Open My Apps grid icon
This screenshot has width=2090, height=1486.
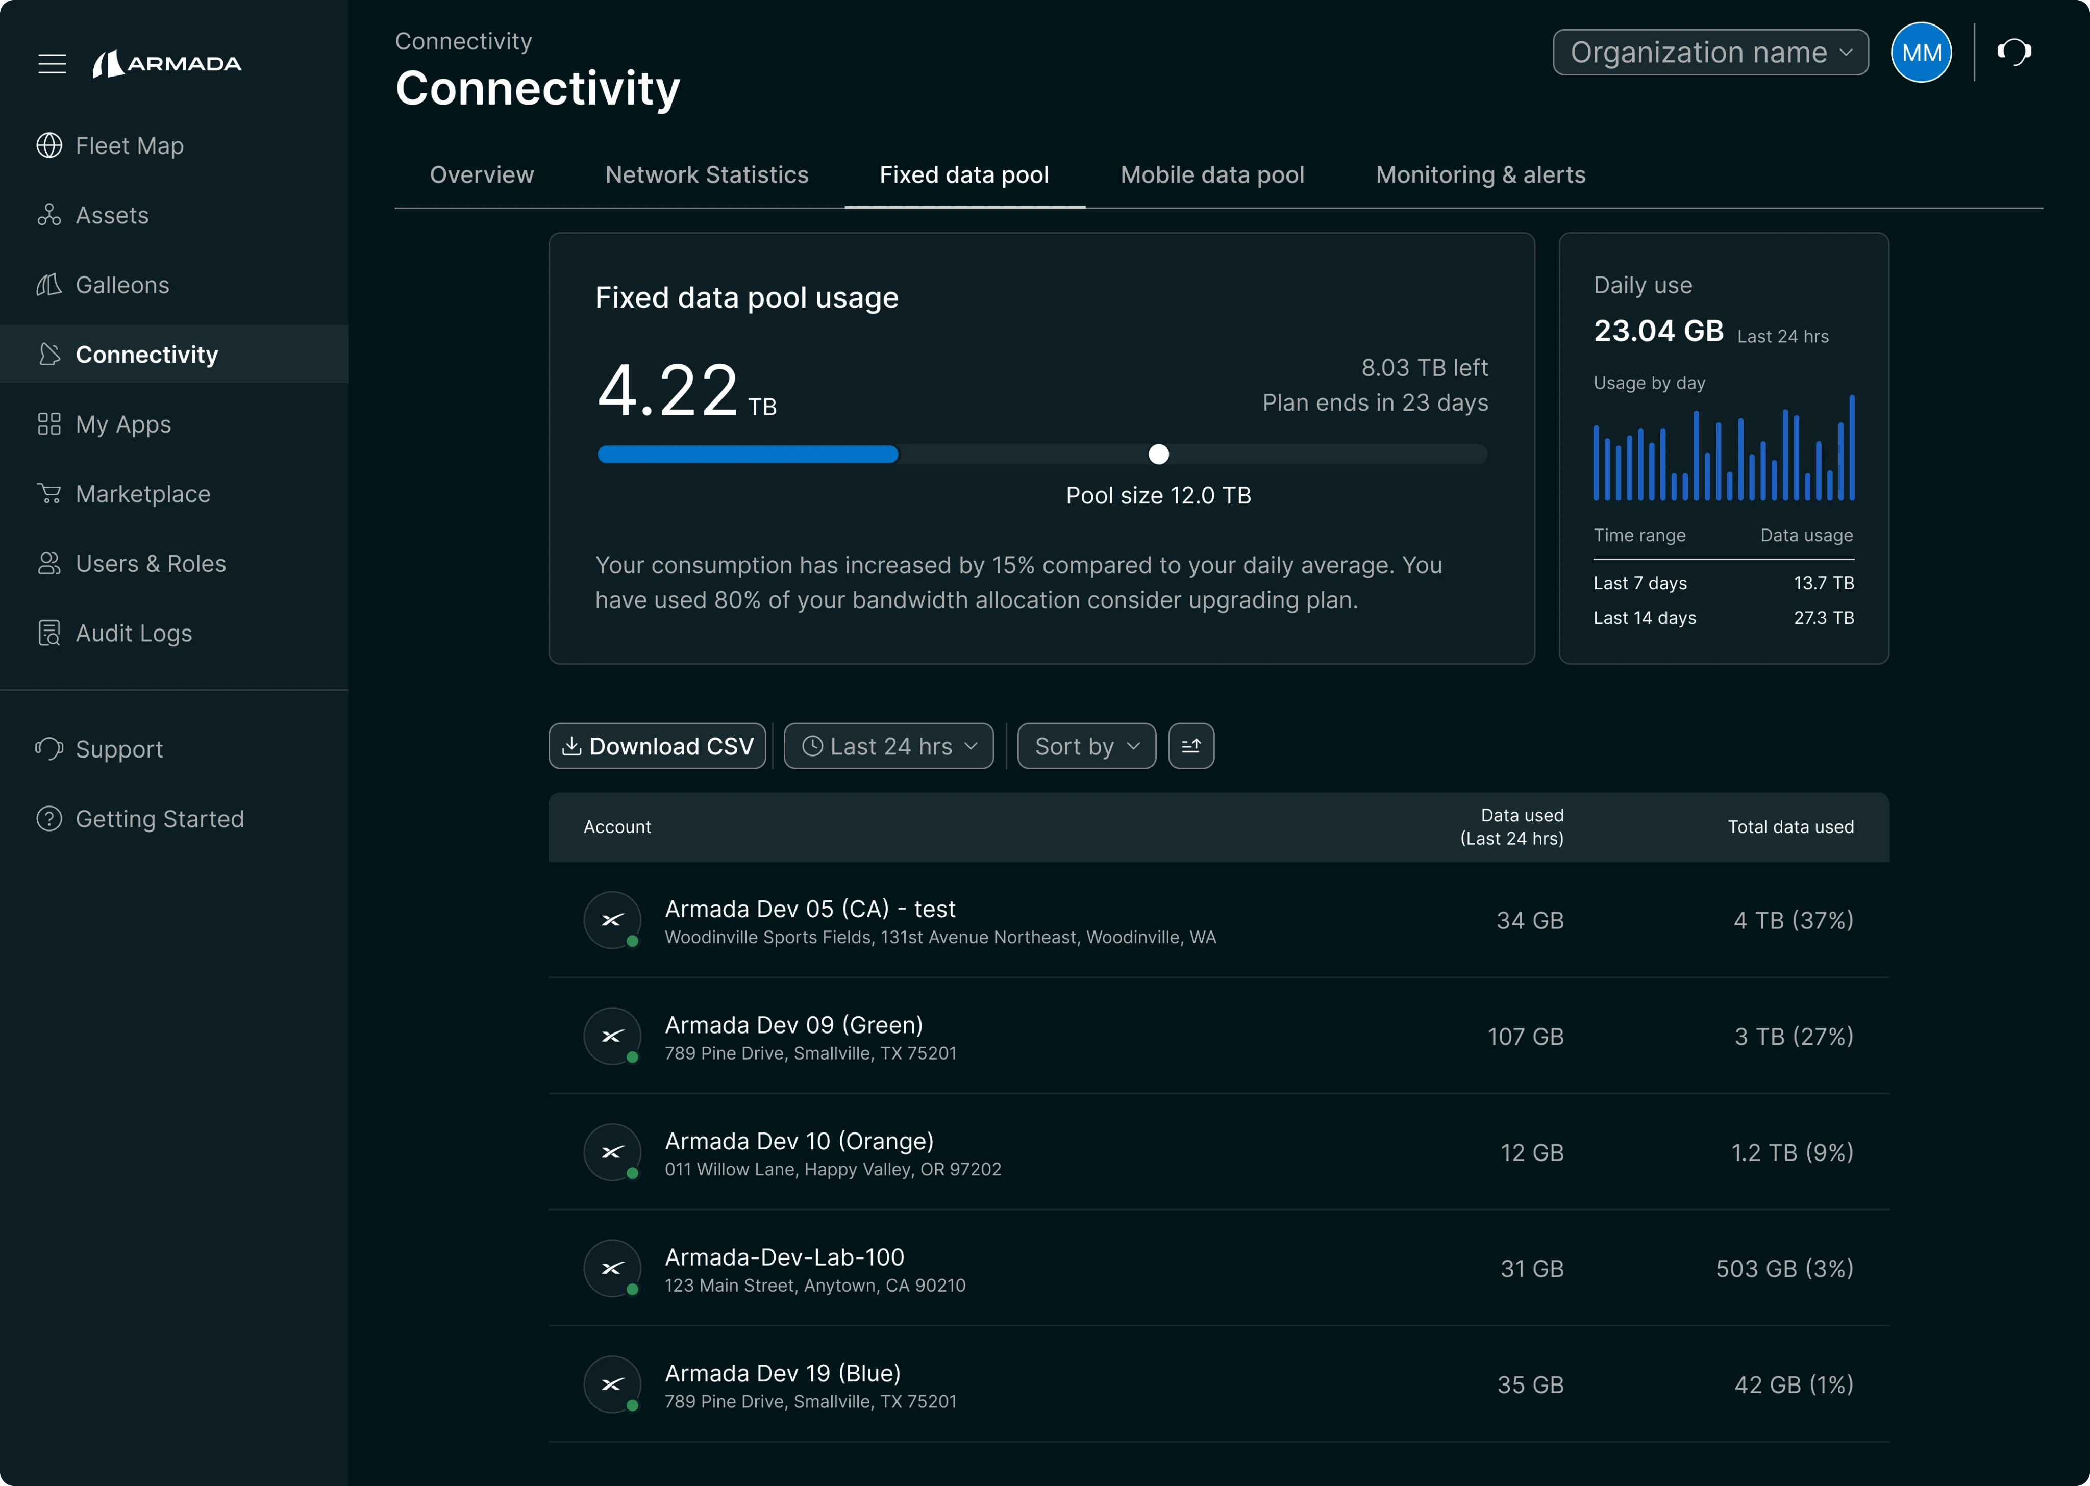coord(49,424)
